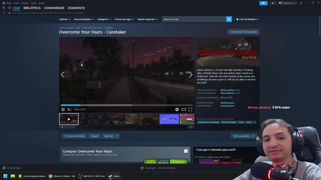Reload the store page
Screen dimensions: 321x180
tap(4, 13)
